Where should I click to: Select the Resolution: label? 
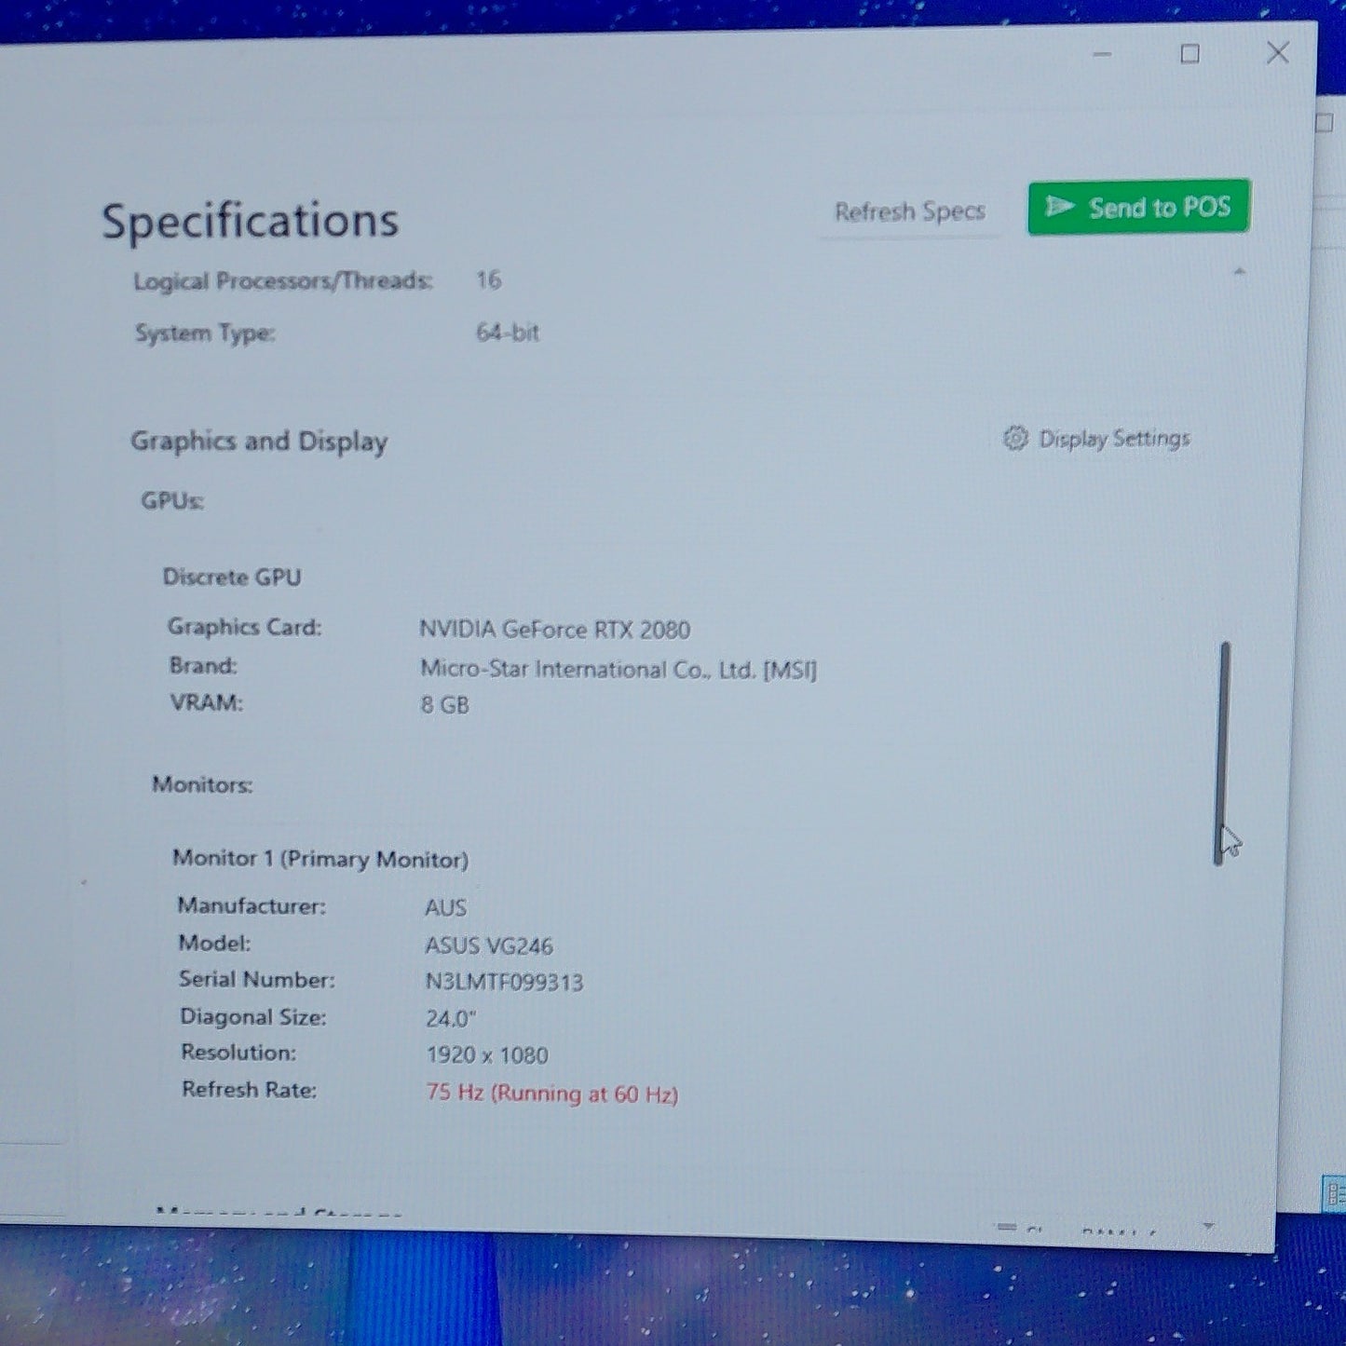(x=238, y=1053)
